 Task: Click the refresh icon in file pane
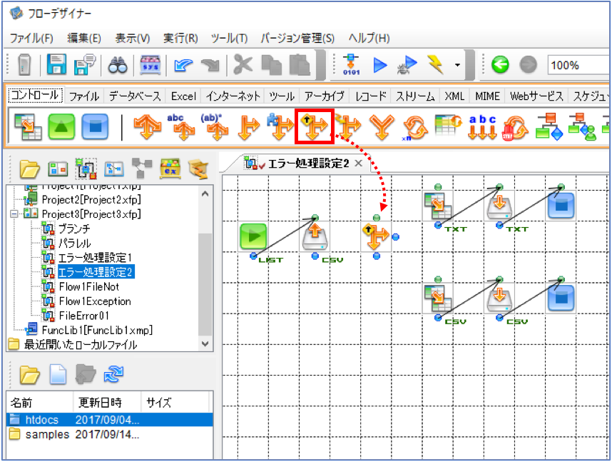[113, 374]
